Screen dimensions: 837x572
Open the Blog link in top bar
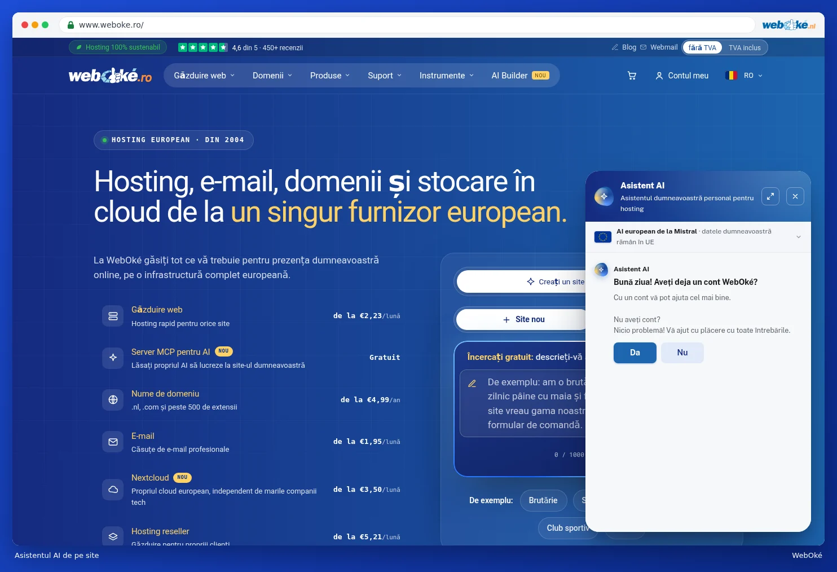click(x=624, y=47)
